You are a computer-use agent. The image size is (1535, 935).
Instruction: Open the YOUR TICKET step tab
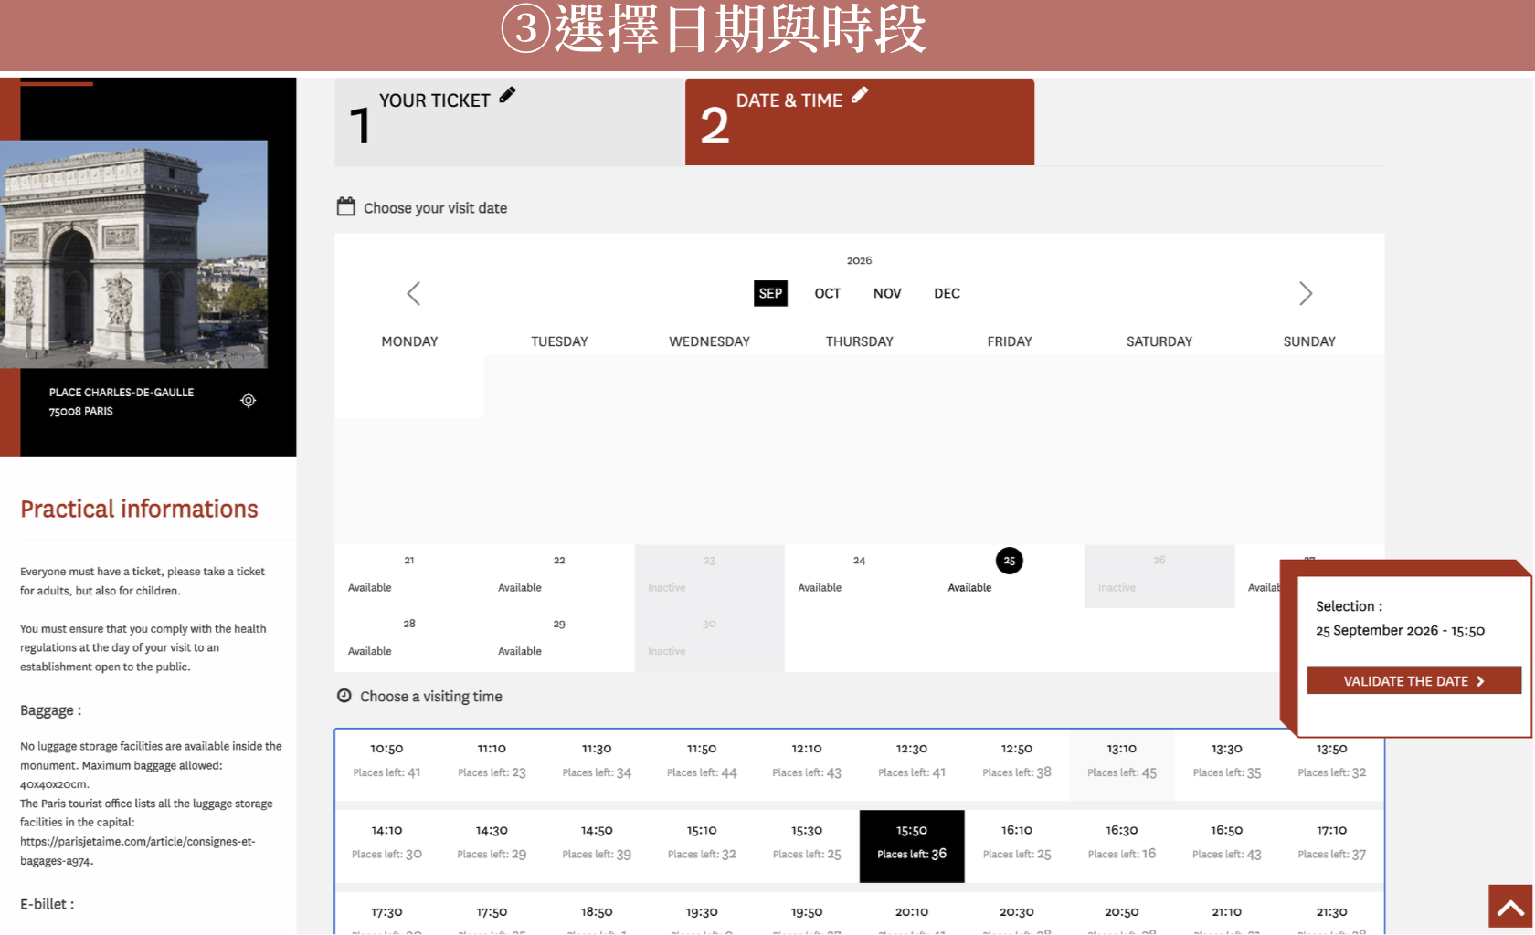[x=510, y=121]
